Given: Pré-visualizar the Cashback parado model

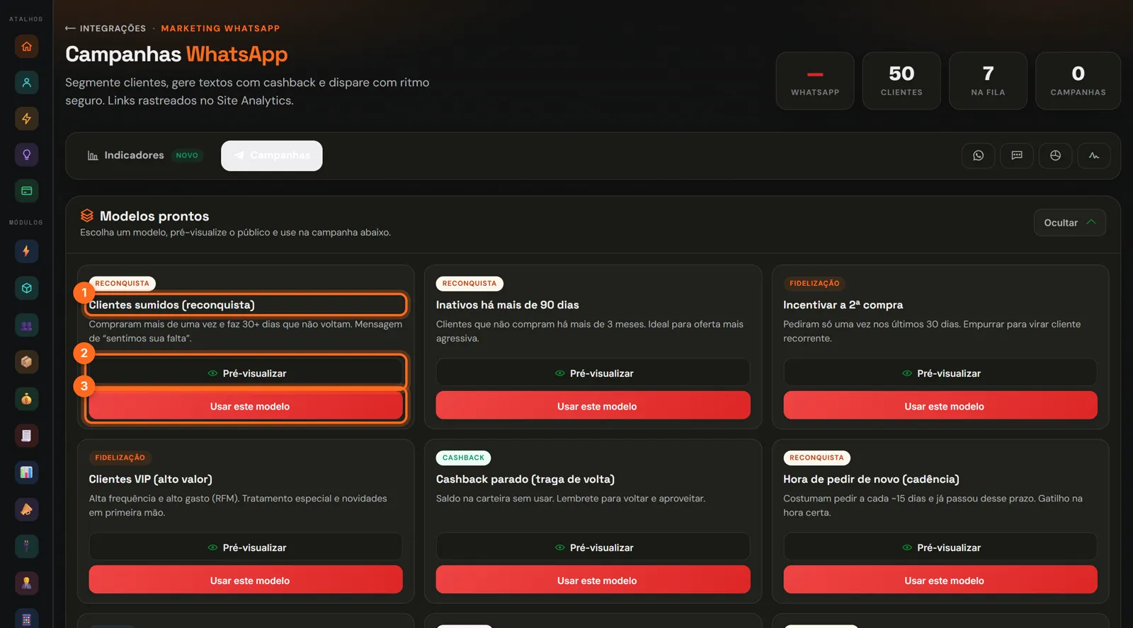Looking at the screenshot, I should click(x=593, y=547).
